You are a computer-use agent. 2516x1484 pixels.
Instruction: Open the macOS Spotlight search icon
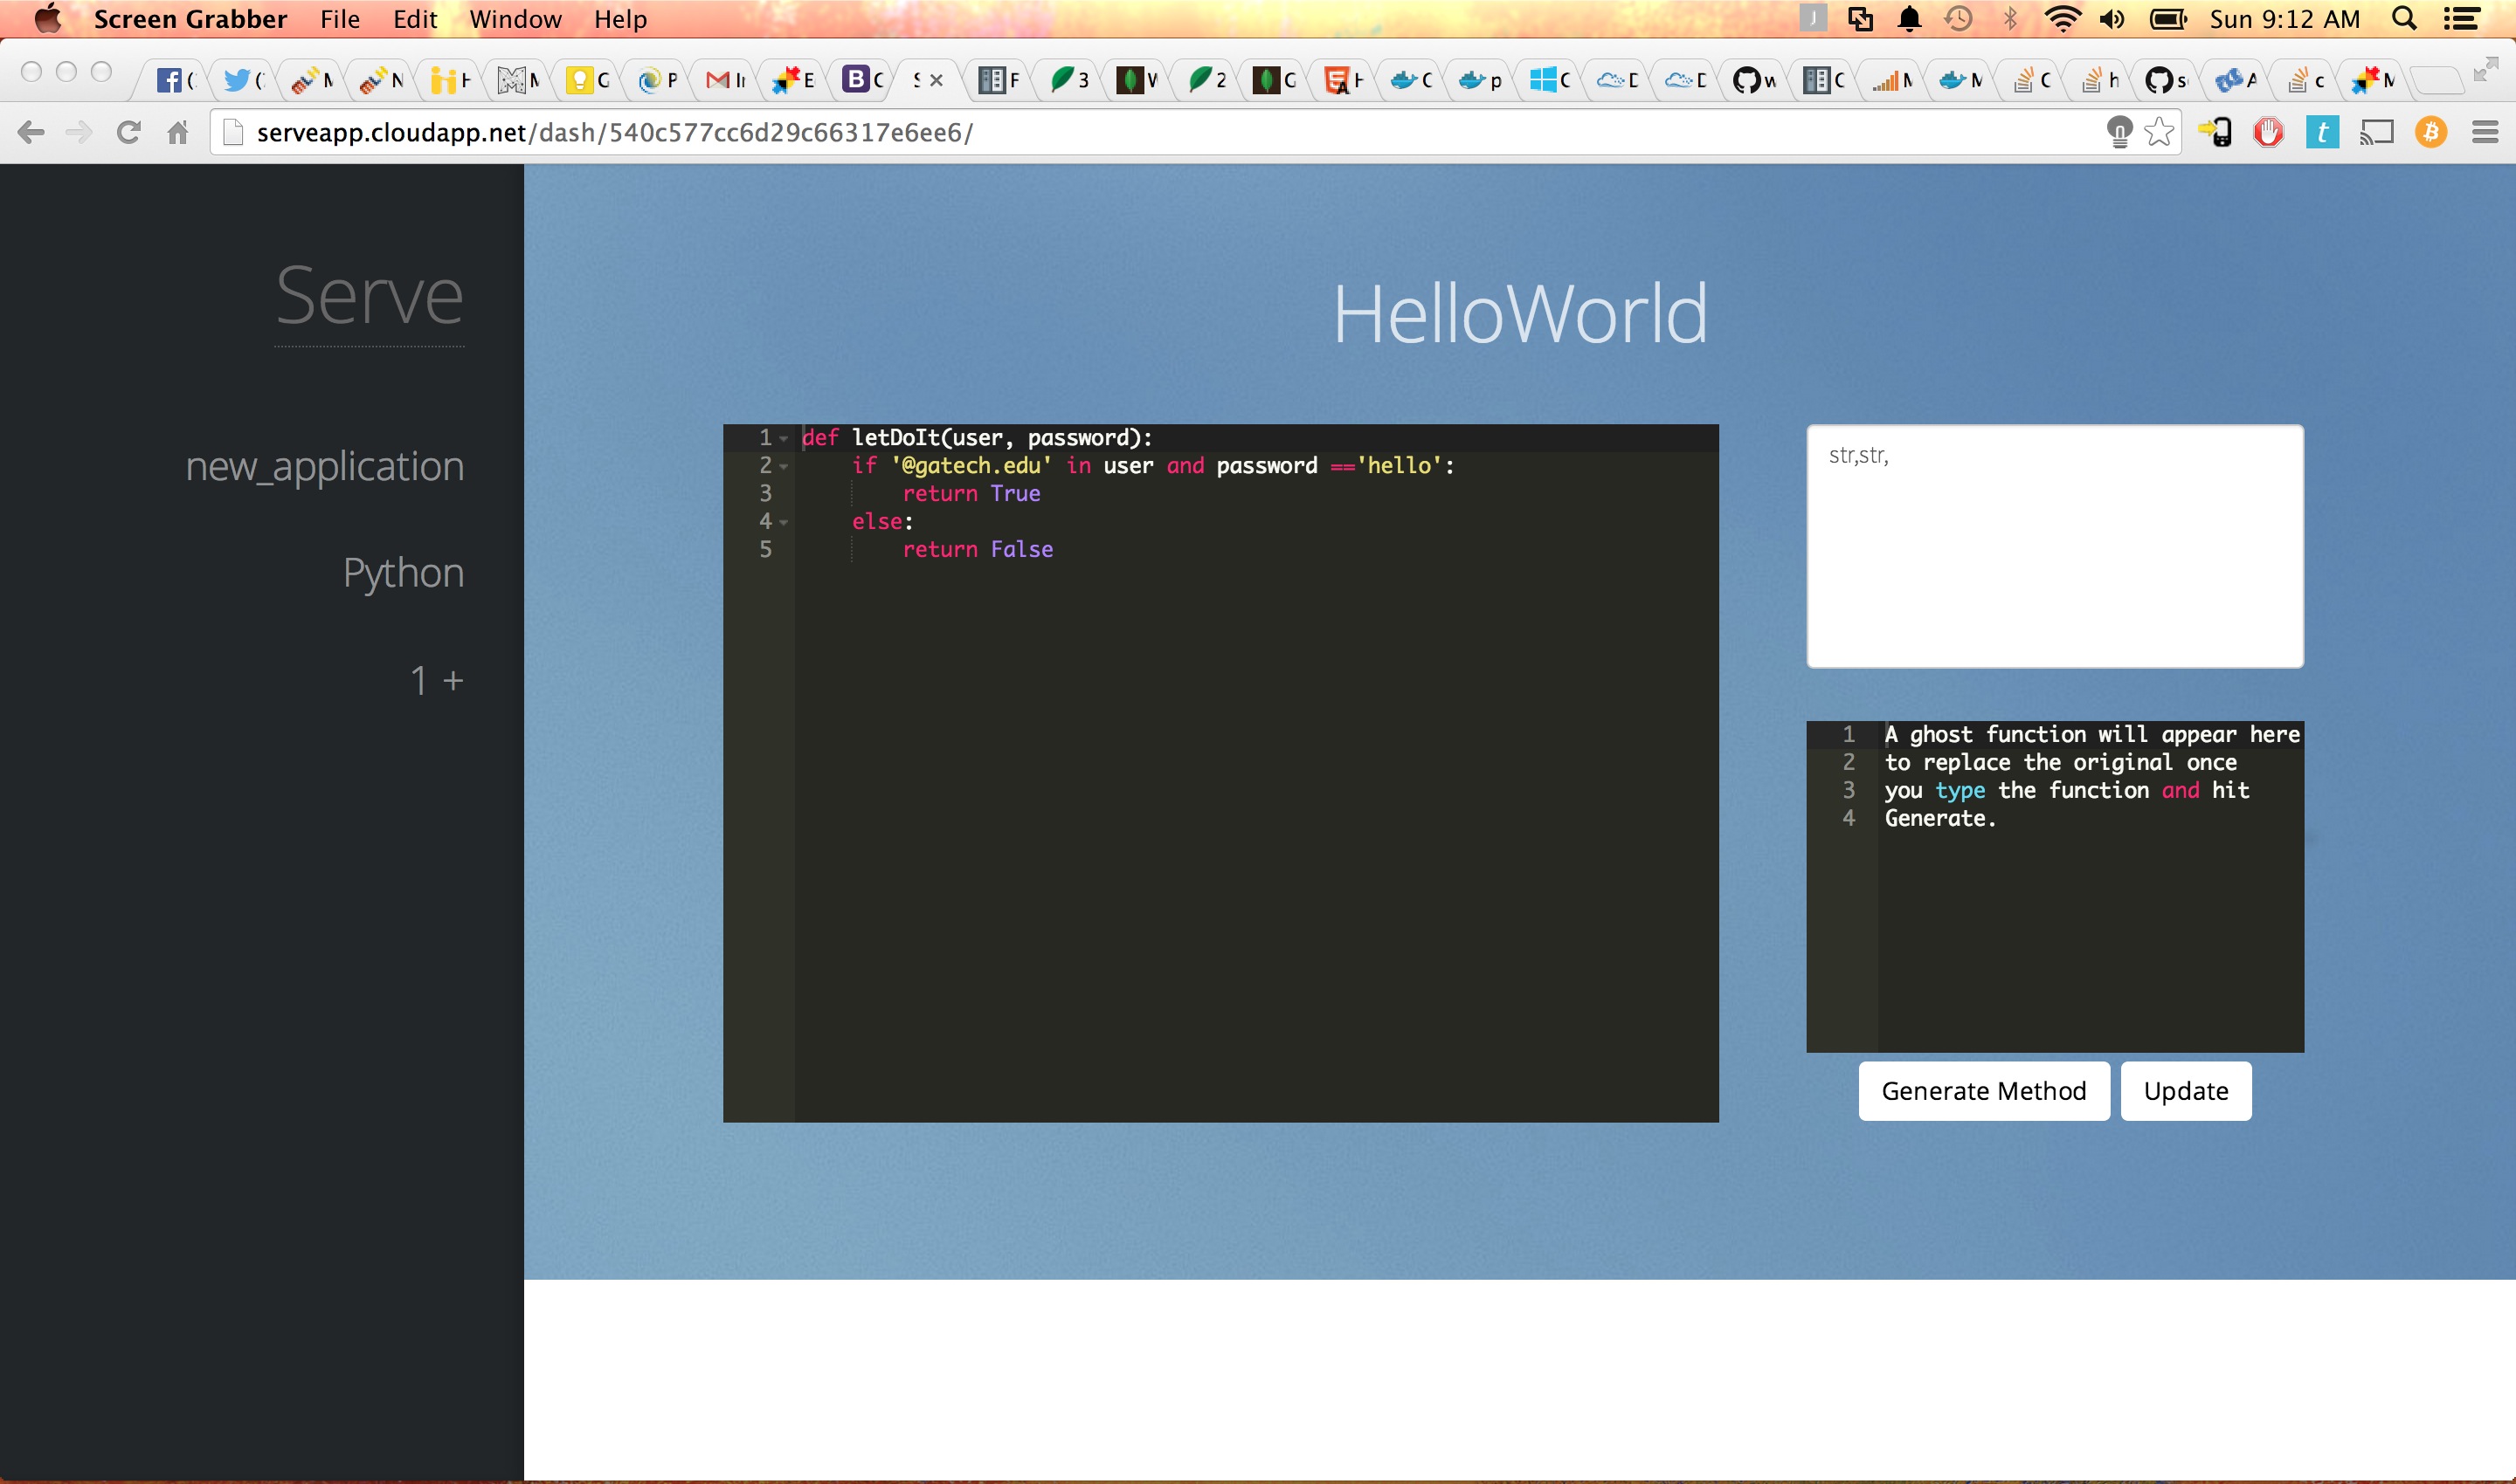click(2404, 19)
